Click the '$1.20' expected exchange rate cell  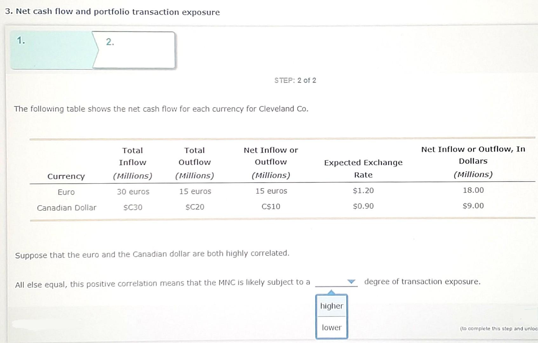(x=363, y=191)
